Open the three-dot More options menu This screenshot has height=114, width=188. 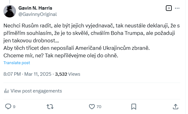tap(177, 8)
